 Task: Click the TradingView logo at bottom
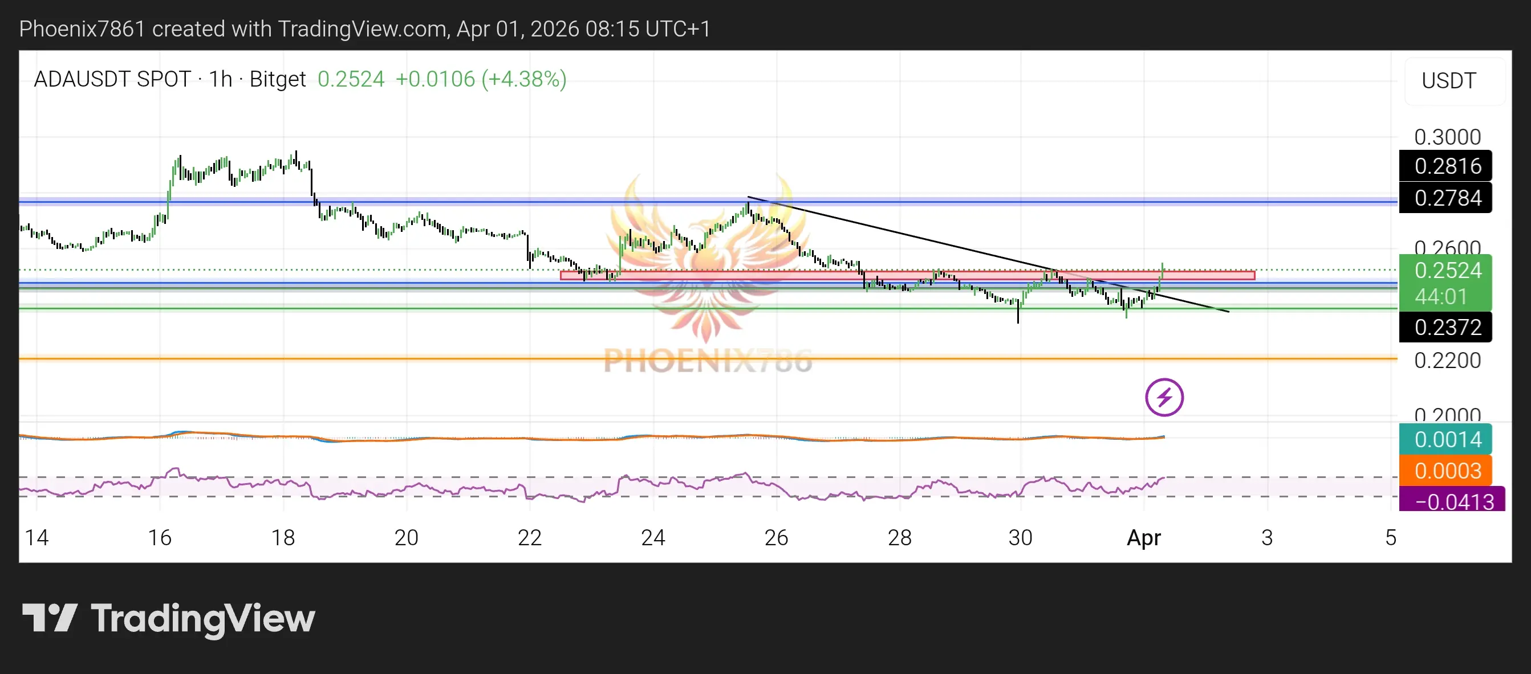(x=169, y=618)
